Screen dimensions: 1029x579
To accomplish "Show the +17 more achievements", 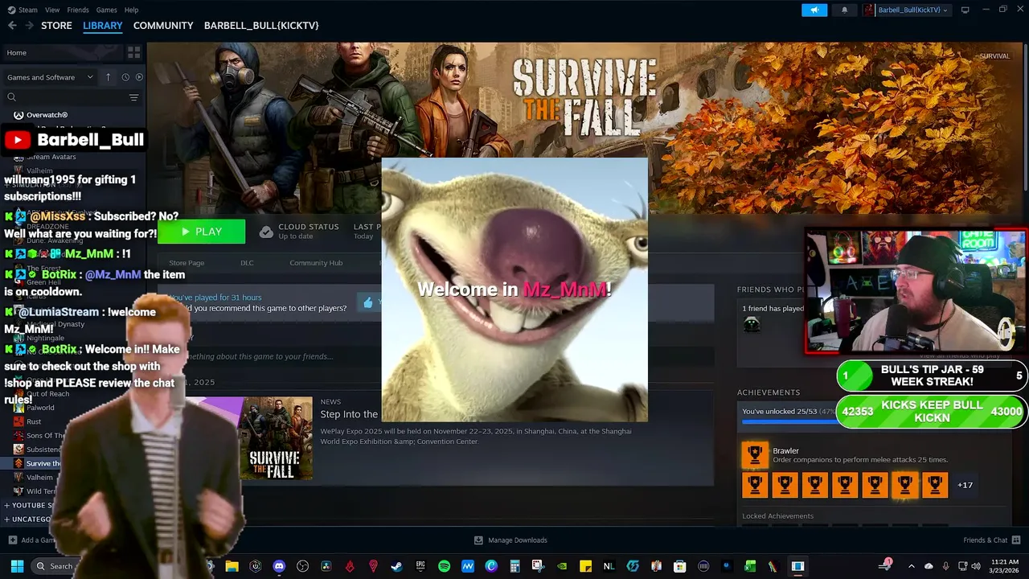I will coord(965,485).
